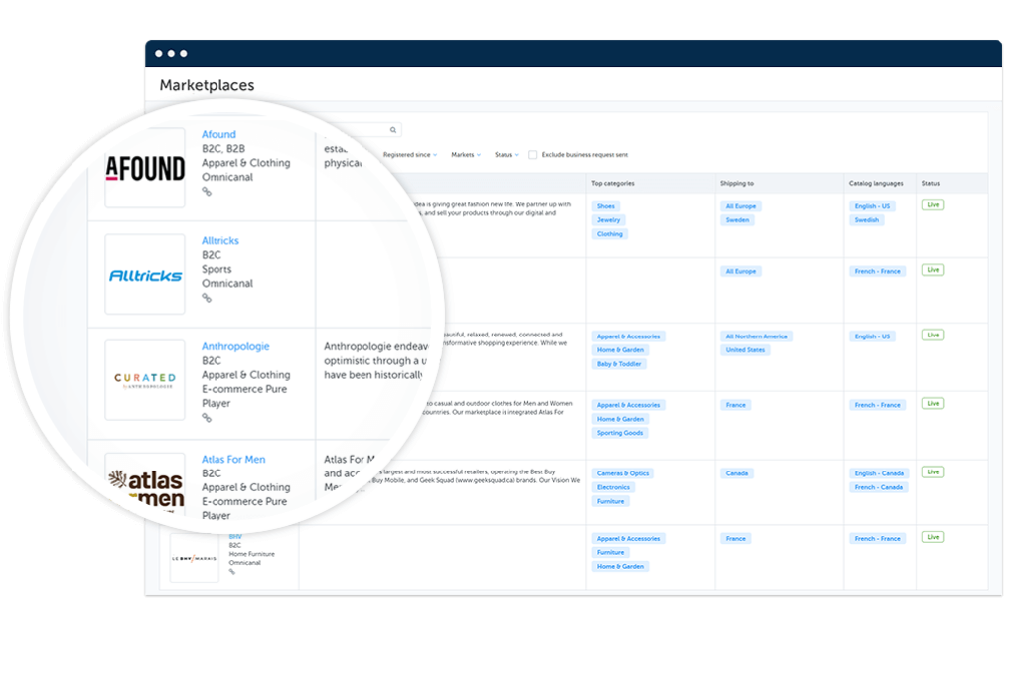The image size is (1013, 673).
Task: Expand the Registered since filter
Action: 409,155
